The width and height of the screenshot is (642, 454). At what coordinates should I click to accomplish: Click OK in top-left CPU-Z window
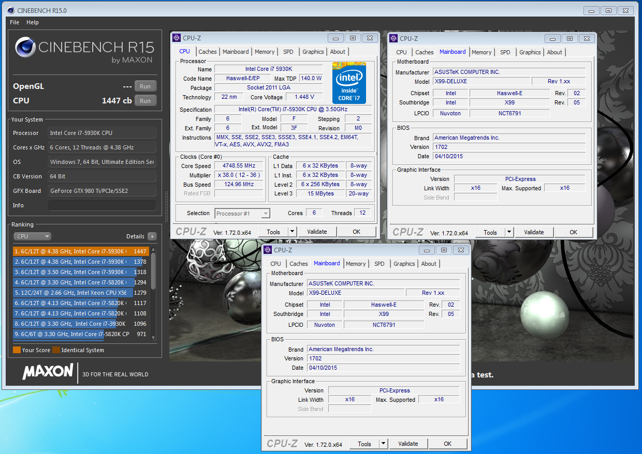pyautogui.click(x=356, y=232)
